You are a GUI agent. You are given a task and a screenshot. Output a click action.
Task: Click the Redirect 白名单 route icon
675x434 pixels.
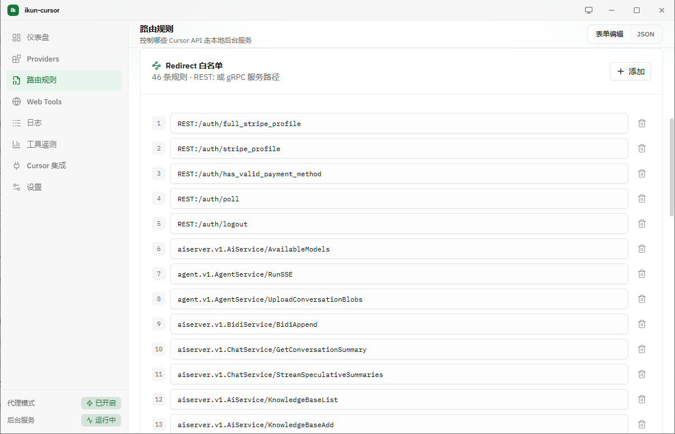coord(156,66)
